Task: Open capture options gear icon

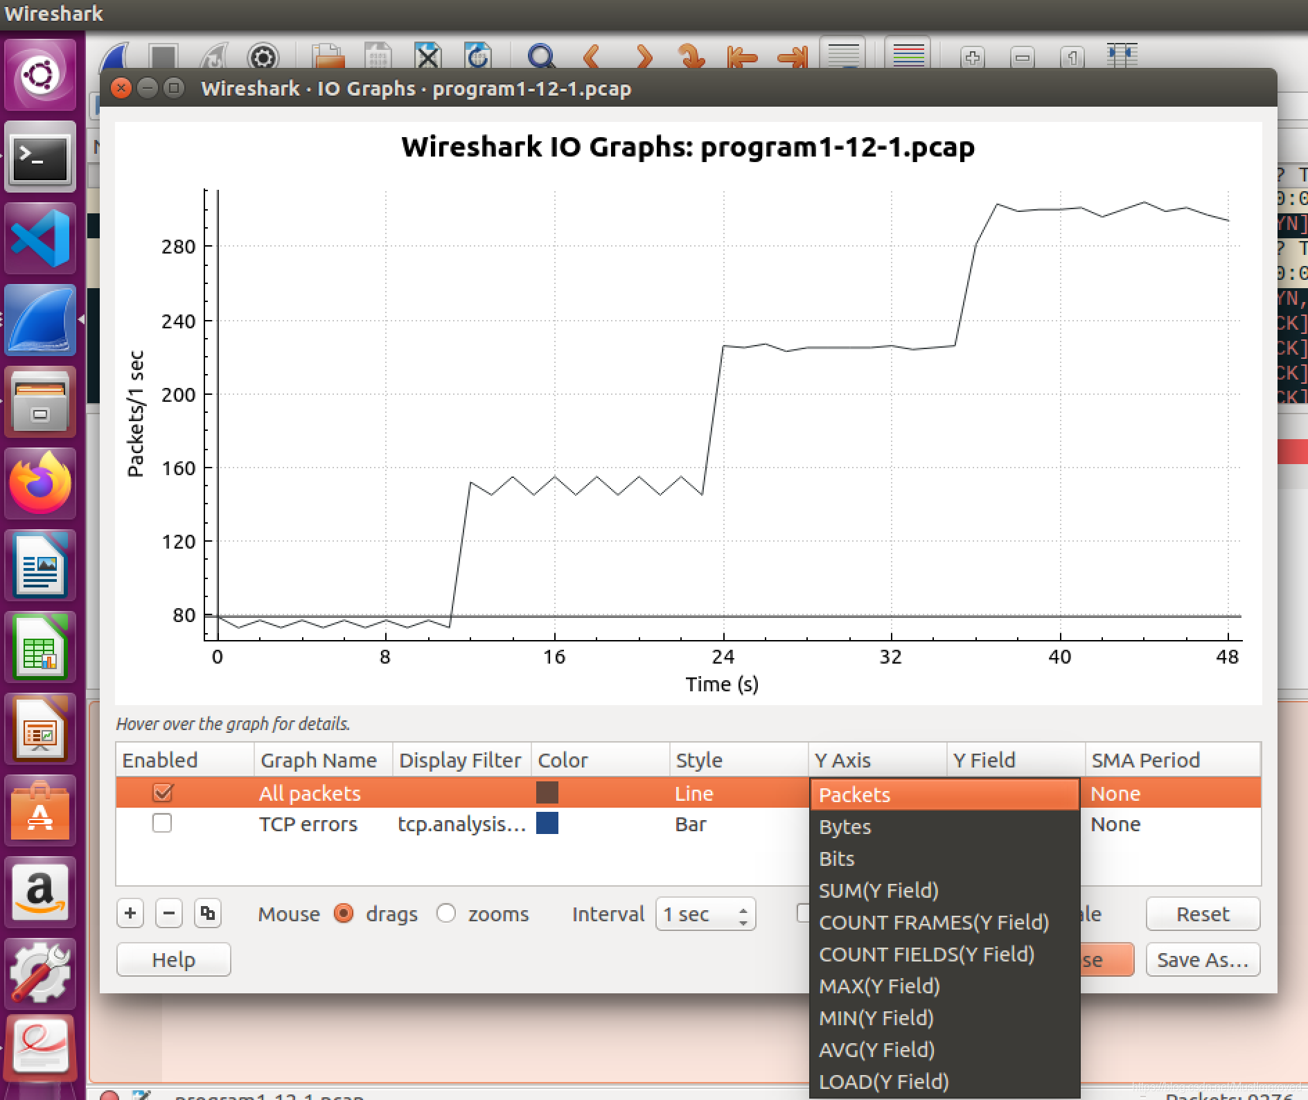Action: tap(263, 56)
